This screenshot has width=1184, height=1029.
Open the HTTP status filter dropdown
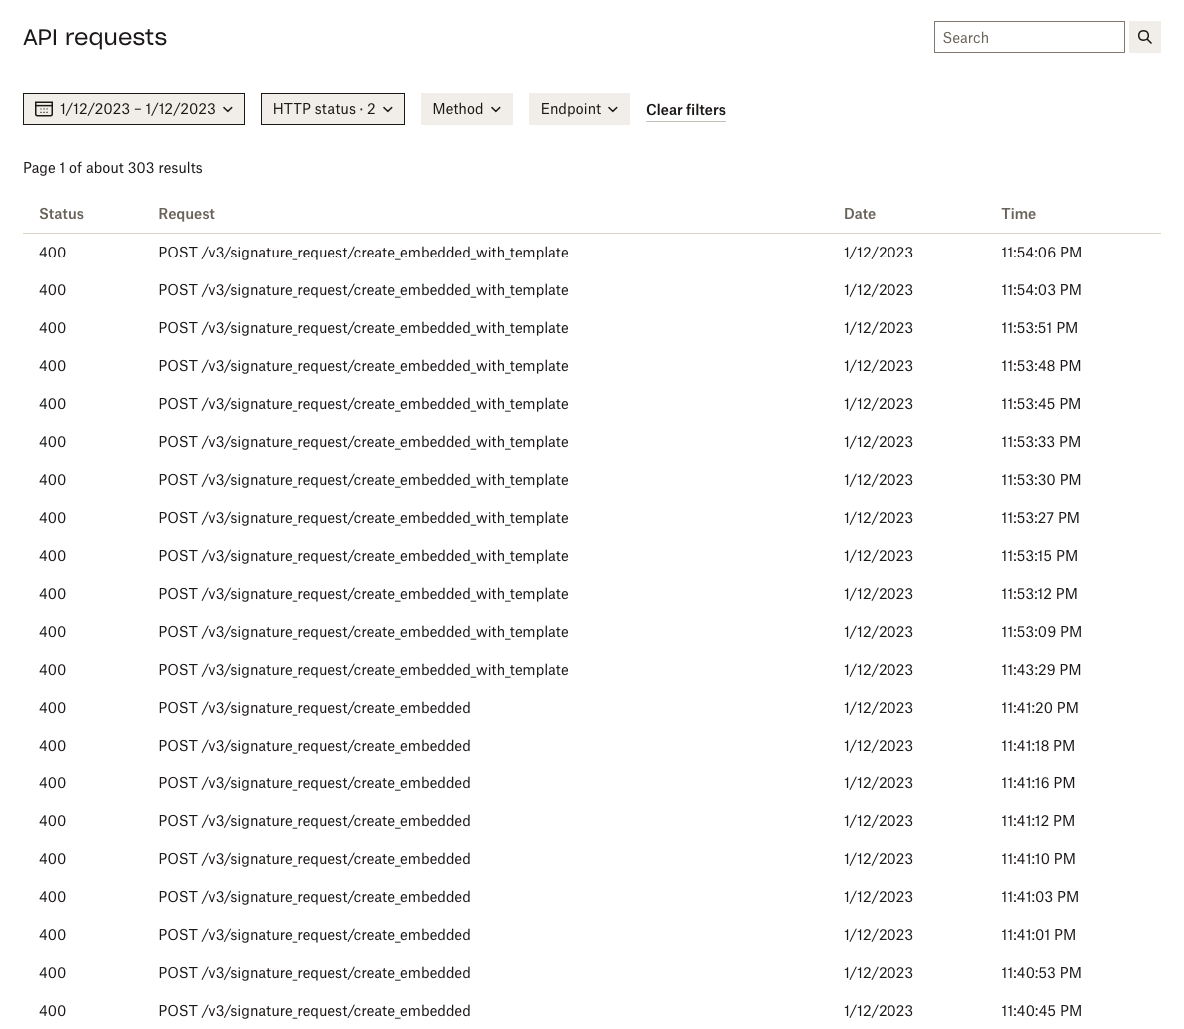(x=332, y=109)
